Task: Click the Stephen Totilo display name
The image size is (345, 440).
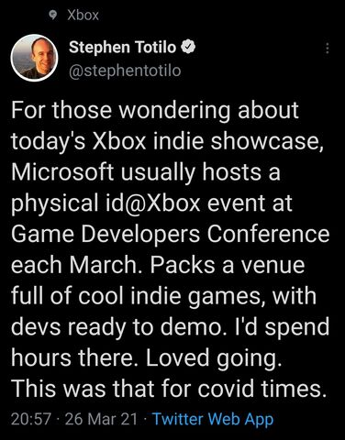Action: (x=122, y=47)
